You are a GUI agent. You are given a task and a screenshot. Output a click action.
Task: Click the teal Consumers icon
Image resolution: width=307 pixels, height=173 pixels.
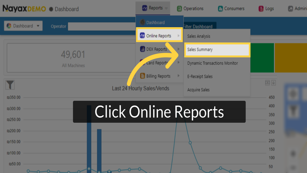pos(220,9)
